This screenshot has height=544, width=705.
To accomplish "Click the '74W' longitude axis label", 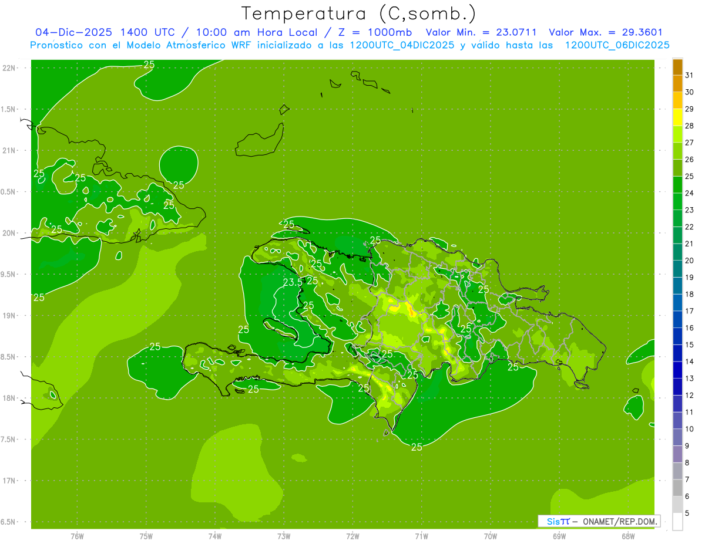I will pos(215,536).
